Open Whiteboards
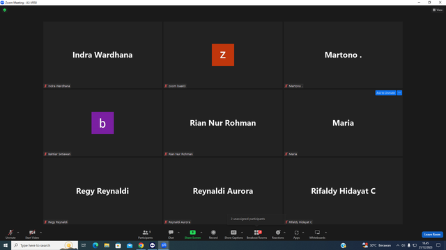Screen dimensions: 446x250 tap(317, 234)
